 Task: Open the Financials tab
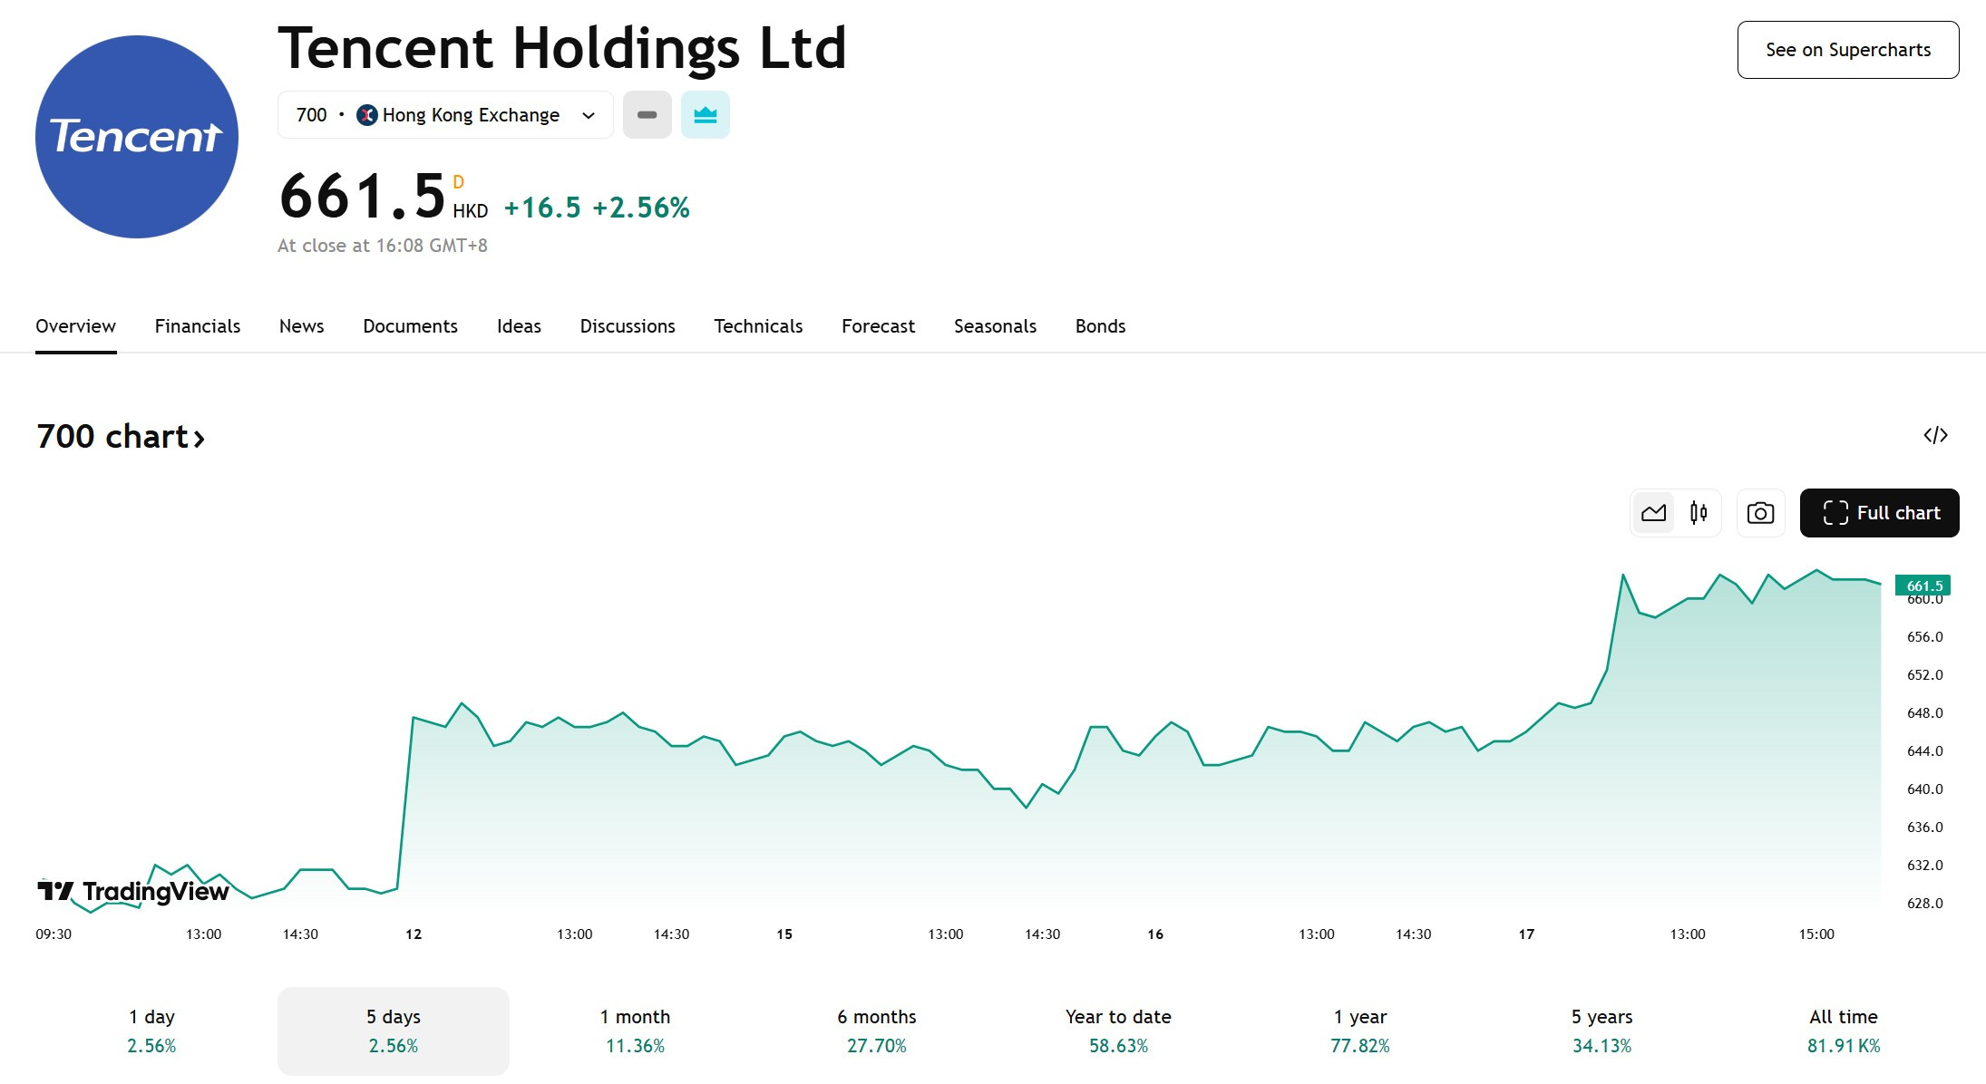(198, 326)
